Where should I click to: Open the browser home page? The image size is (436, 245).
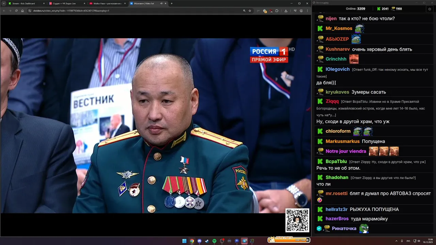coord(22,11)
